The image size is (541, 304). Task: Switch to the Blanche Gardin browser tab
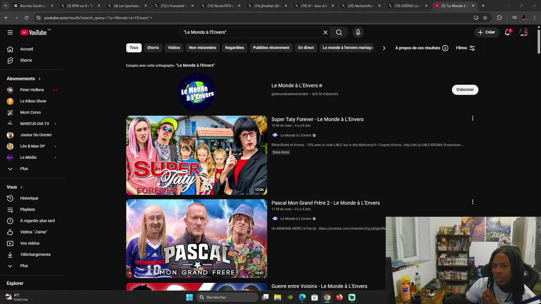pos(33,6)
